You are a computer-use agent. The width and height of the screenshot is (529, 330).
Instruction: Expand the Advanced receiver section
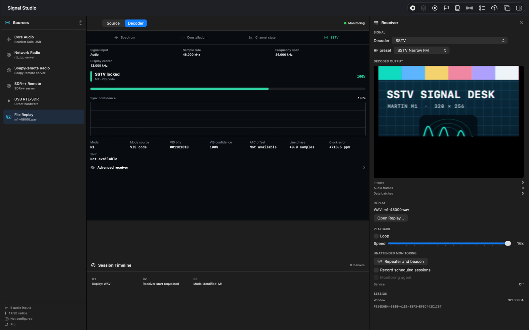228,168
